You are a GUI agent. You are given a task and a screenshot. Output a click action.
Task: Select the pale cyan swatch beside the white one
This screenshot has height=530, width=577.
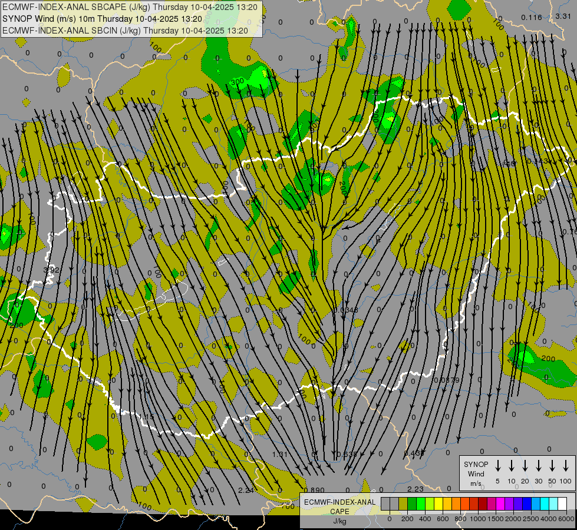coord(554,503)
